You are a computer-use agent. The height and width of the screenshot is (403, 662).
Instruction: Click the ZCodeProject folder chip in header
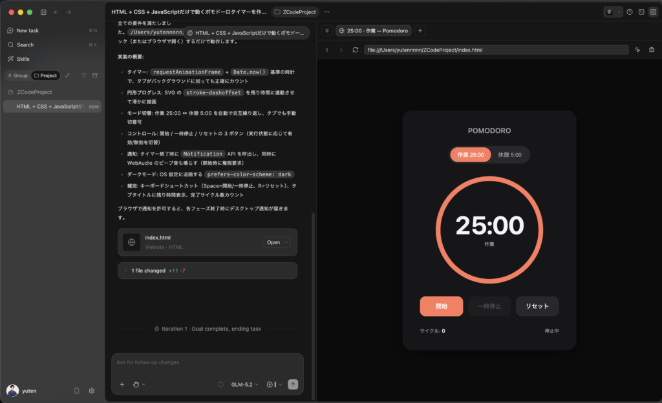click(295, 12)
